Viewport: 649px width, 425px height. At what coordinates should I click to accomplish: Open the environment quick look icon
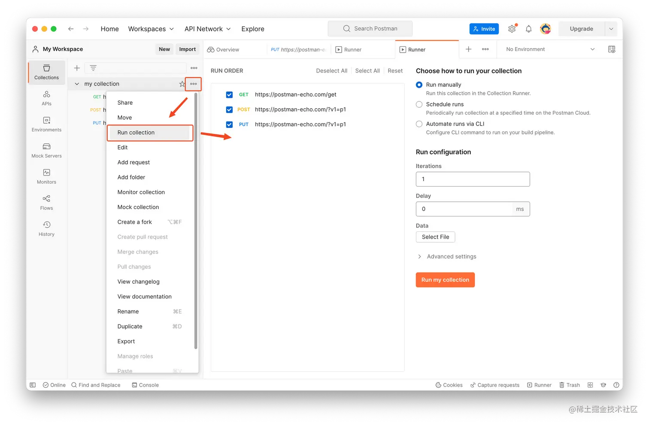point(612,49)
